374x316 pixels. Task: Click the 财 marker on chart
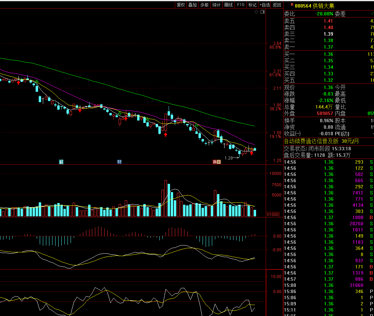[120, 162]
